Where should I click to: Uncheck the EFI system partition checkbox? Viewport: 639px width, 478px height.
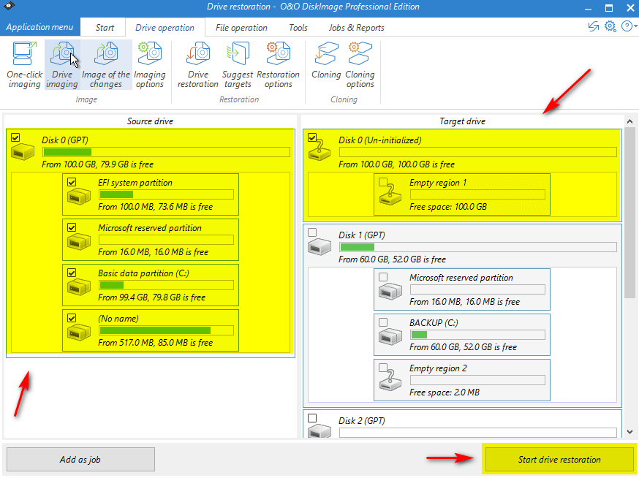72,182
